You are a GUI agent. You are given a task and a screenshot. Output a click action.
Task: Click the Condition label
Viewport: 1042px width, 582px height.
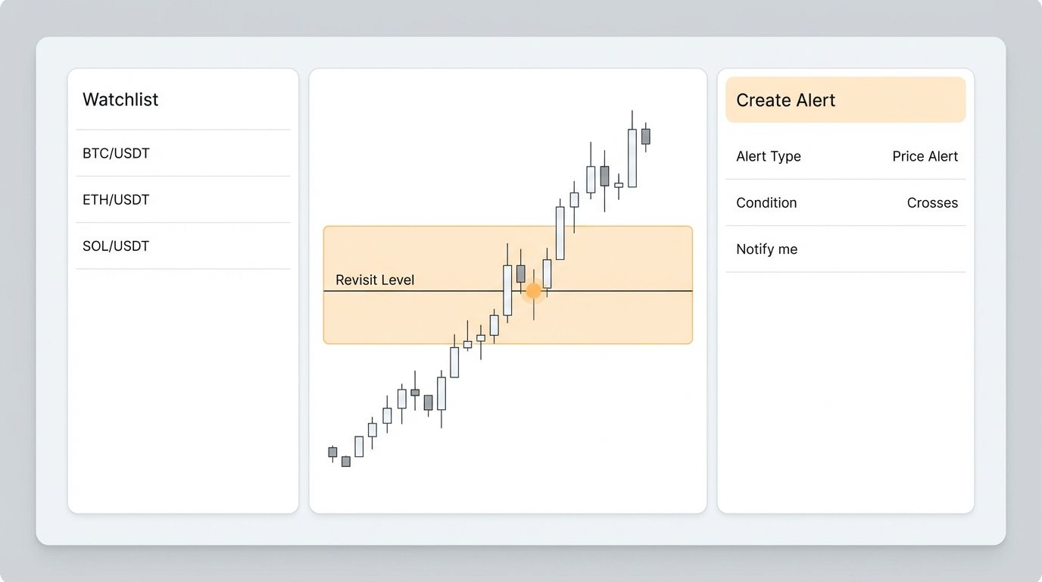tap(766, 202)
